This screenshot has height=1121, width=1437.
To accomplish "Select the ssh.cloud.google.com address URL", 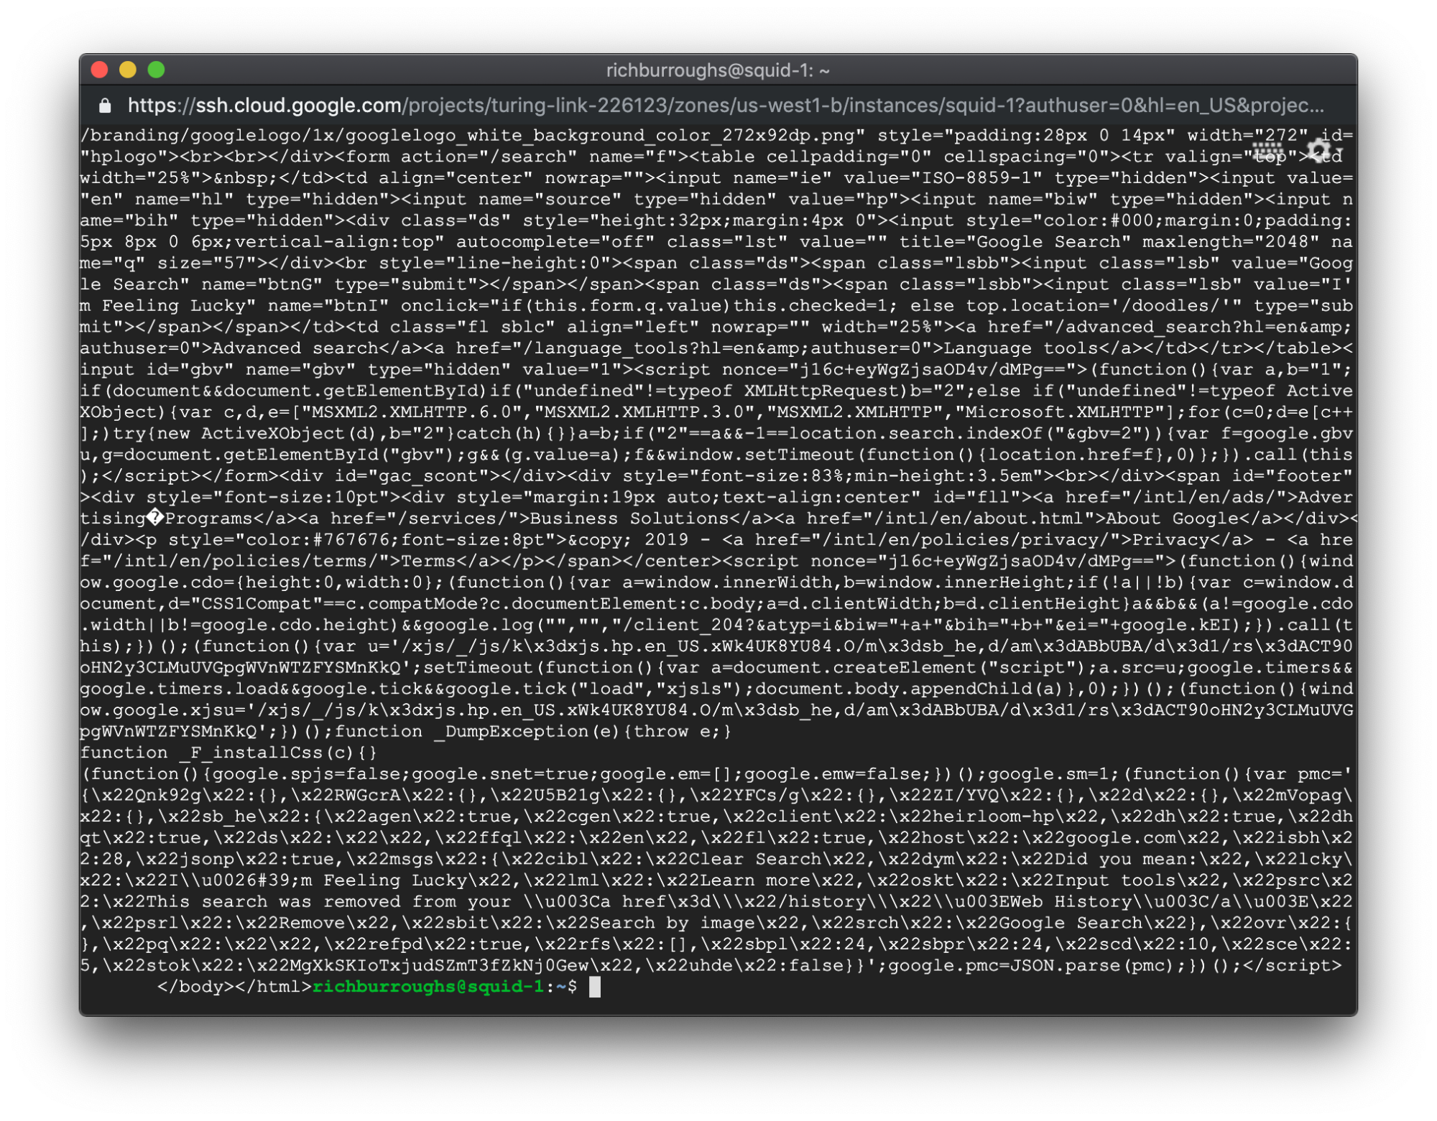I will 726,106.
